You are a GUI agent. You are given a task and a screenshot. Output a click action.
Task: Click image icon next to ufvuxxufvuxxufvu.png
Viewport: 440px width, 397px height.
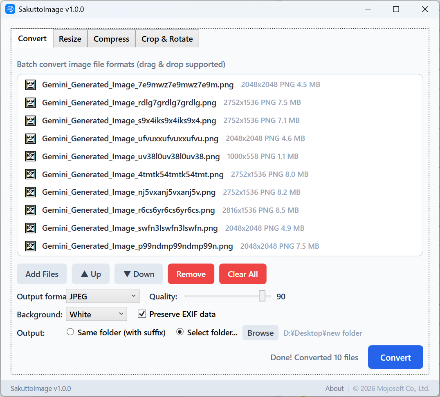click(30, 138)
